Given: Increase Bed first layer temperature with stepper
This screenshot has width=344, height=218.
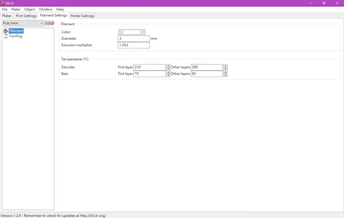Looking at the screenshot, I should pyautogui.click(x=168, y=72).
